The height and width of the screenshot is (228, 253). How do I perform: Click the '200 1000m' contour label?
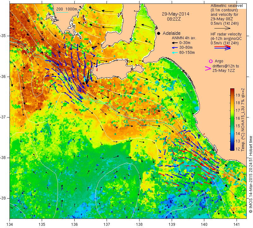tap(67, 9)
